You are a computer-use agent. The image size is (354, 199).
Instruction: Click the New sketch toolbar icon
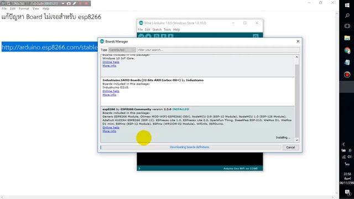pyautogui.click(x=156, y=36)
